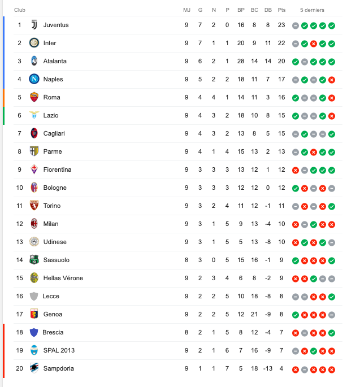Select the Sampdoria team logo

pos(34,368)
